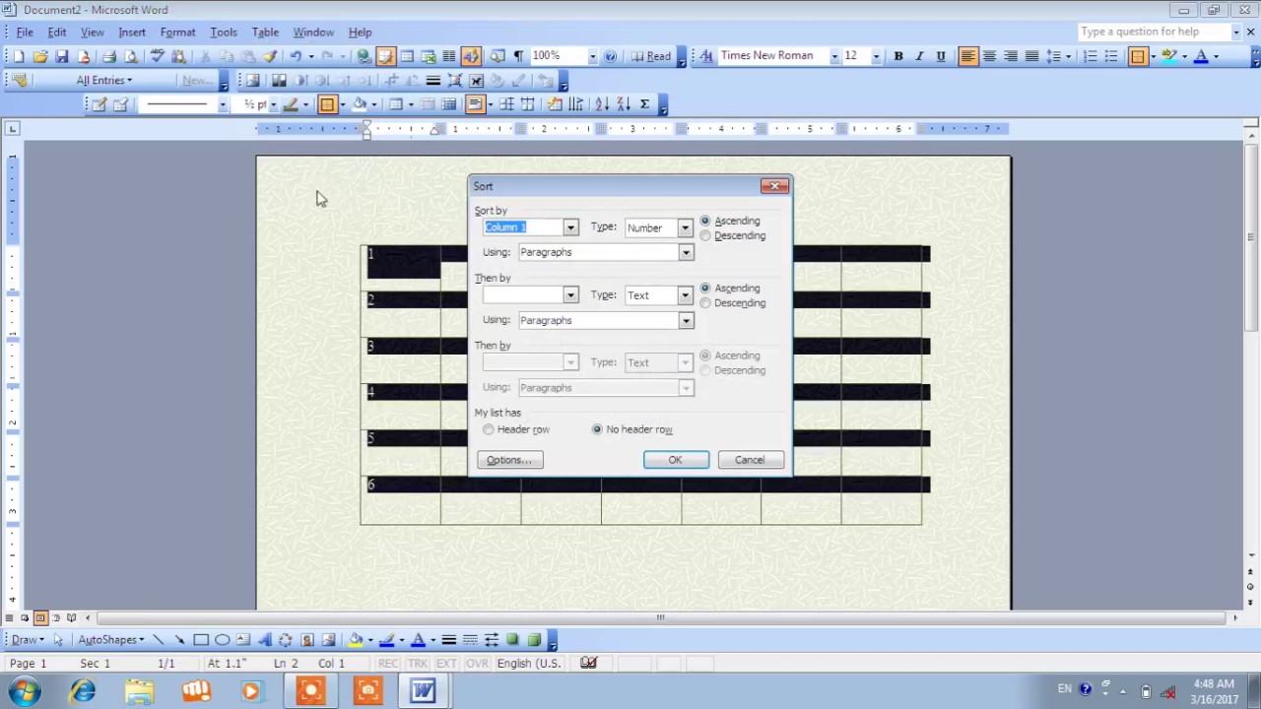Click OK in the Sort dialog
Image resolution: width=1261 pixels, height=709 pixels.
click(675, 460)
